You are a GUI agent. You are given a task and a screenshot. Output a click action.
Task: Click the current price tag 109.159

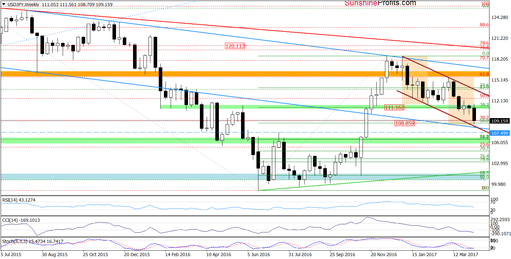[x=500, y=121]
